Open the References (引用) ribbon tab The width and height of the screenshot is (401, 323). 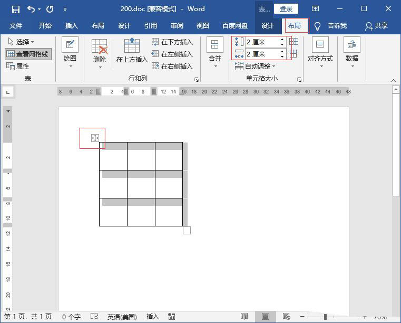tap(151, 26)
